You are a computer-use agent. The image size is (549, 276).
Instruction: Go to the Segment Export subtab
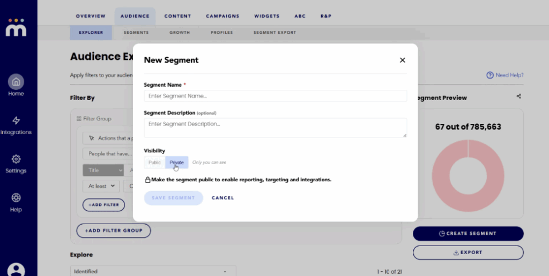pos(274,33)
